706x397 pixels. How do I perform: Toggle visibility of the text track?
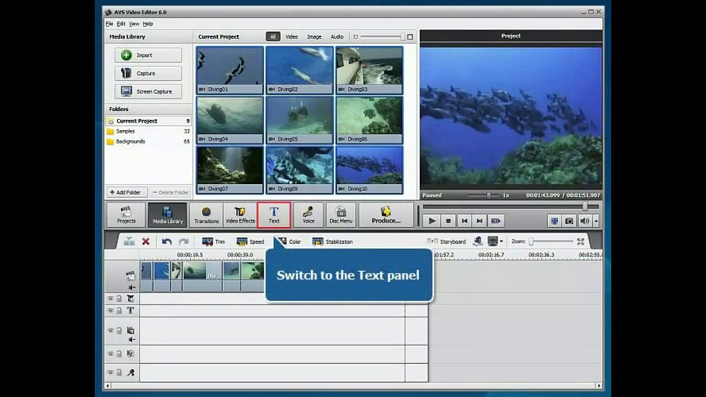[x=110, y=311]
